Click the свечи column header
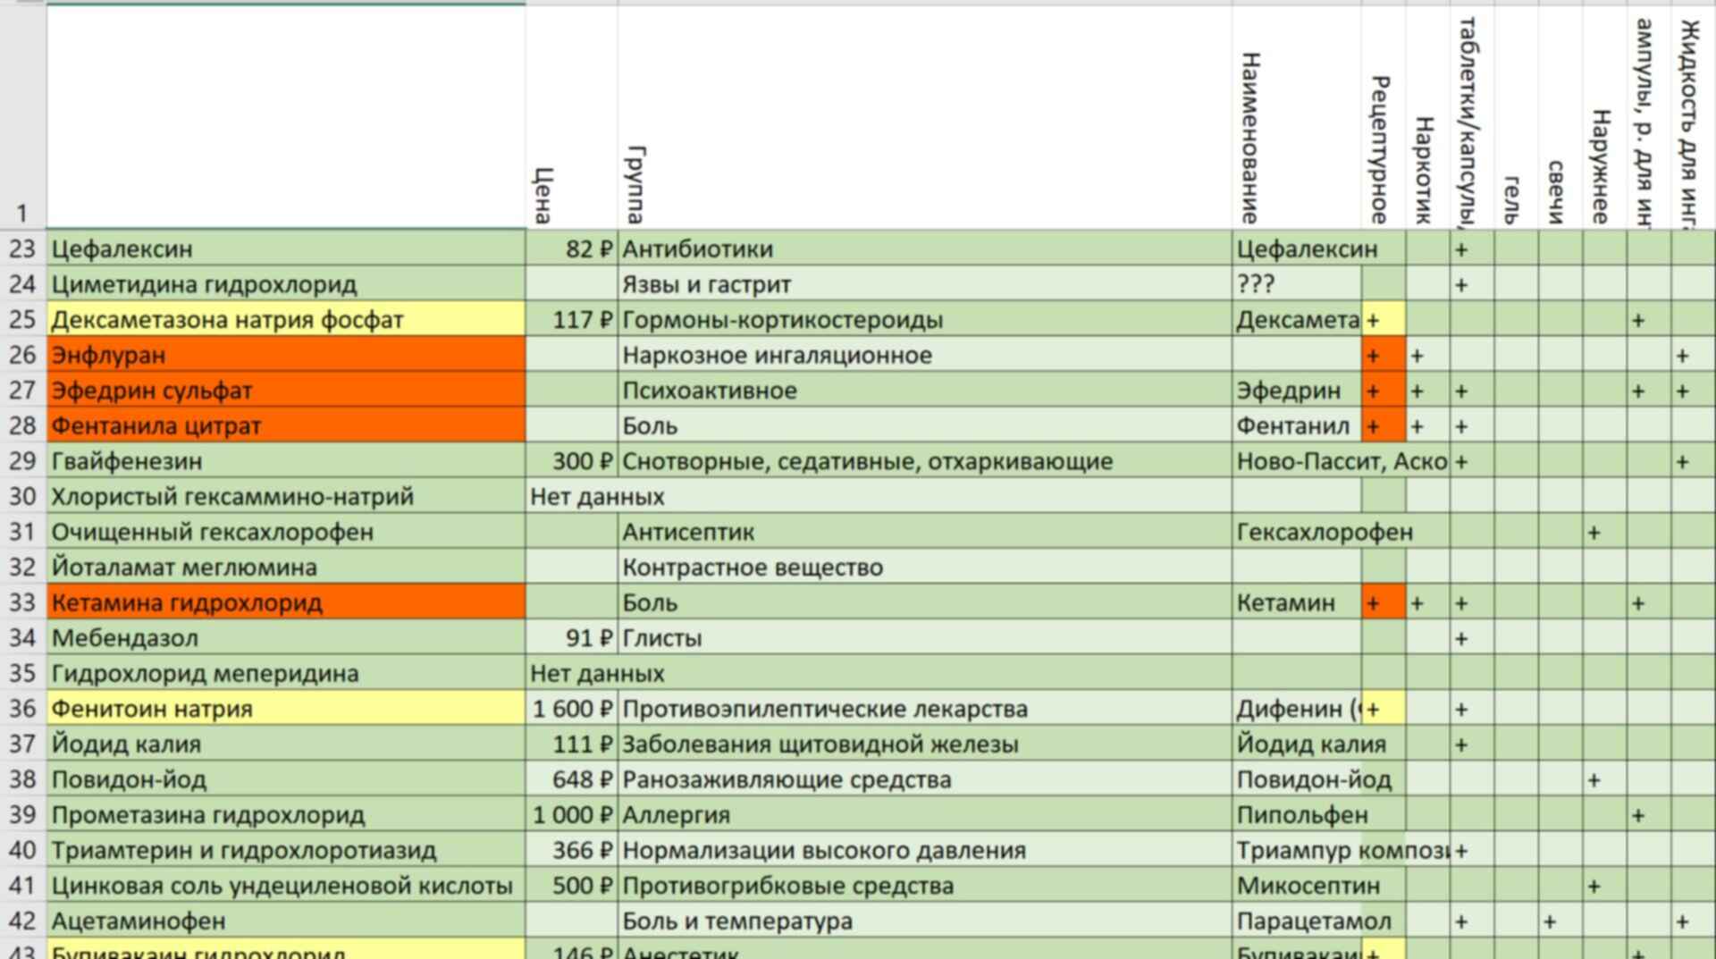This screenshot has height=959, width=1716. [1560, 117]
